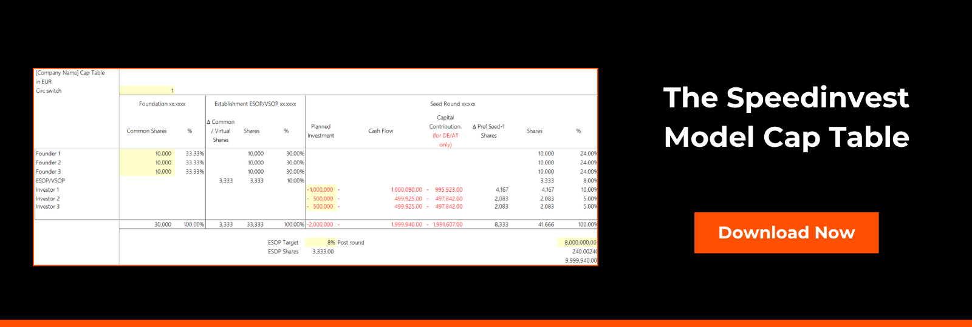Select the 8,333 Pref Seed-1 shares total
Image resolution: width=972 pixels, height=327 pixels.
pos(501,224)
